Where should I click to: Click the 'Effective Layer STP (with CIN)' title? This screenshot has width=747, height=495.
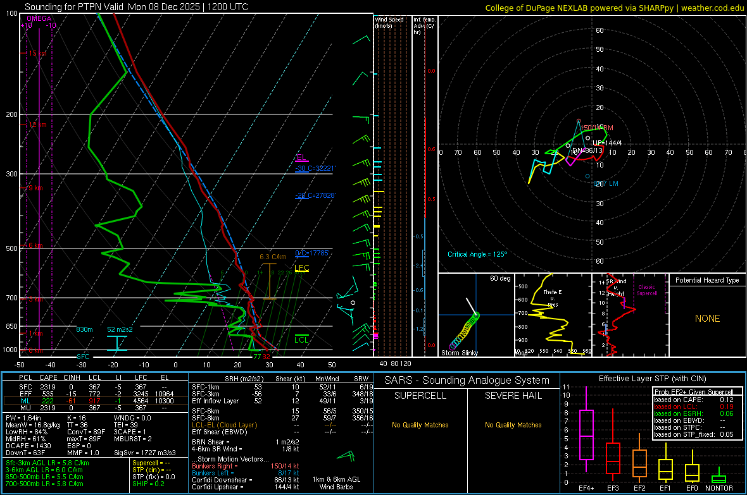[x=652, y=379]
